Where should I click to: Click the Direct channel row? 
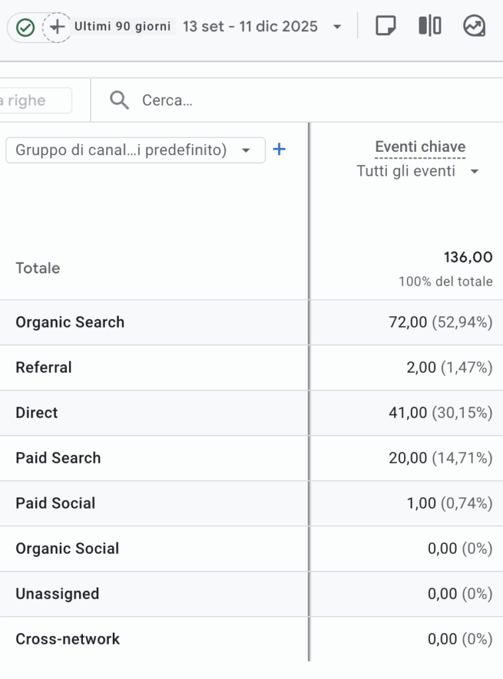pyautogui.click(x=36, y=412)
